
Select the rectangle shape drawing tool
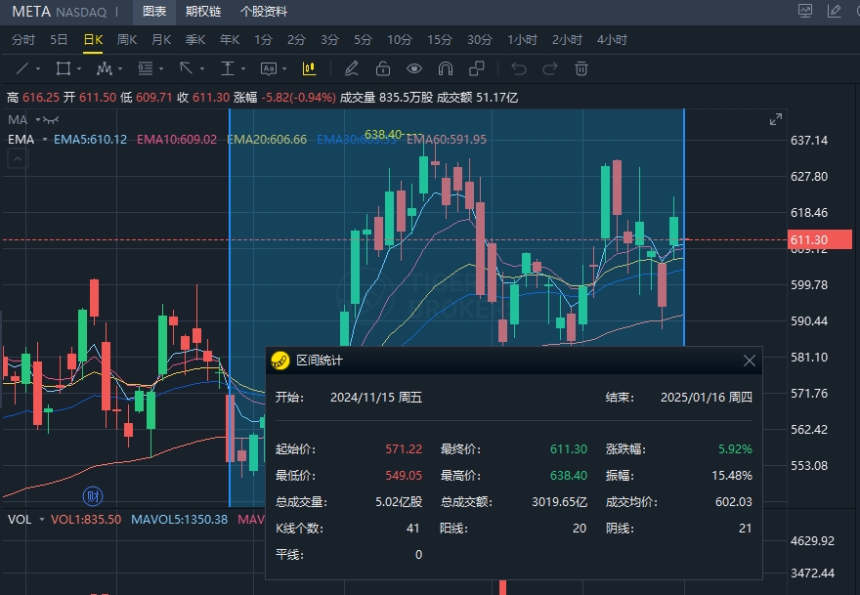tap(64, 68)
